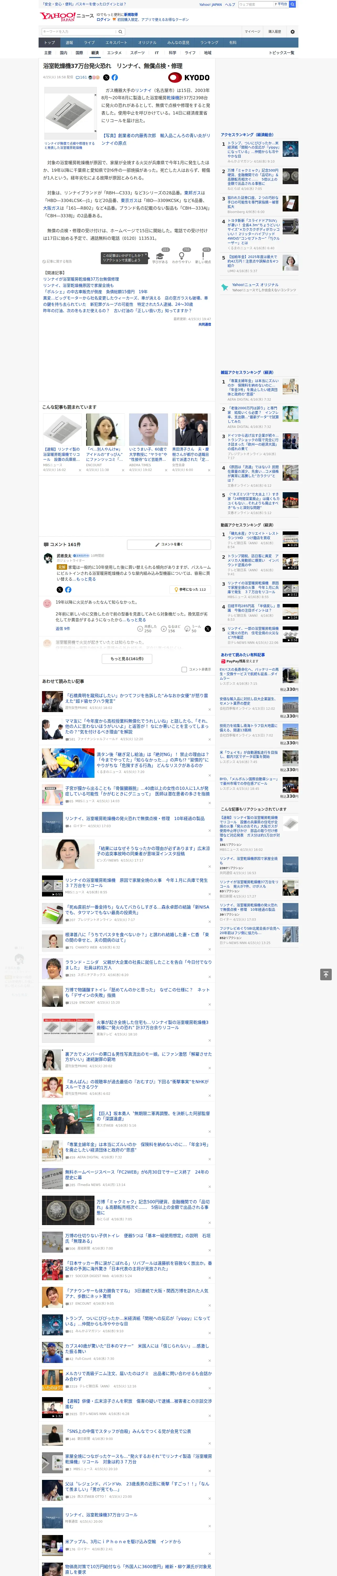Click the わかりやすい lightbulb reaction
Viewport: 337px width, 1576px height.
[x=181, y=256]
